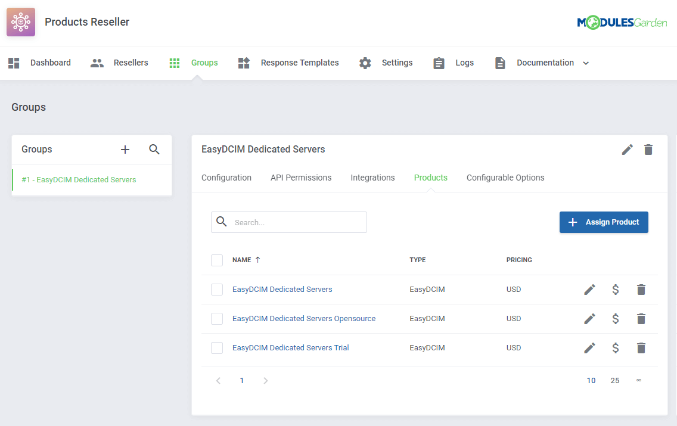The width and height of the screenshot is (677, 426).
Task: Check the EasyDCIM Dedicated Servers row checkbox
Action: 217,290
